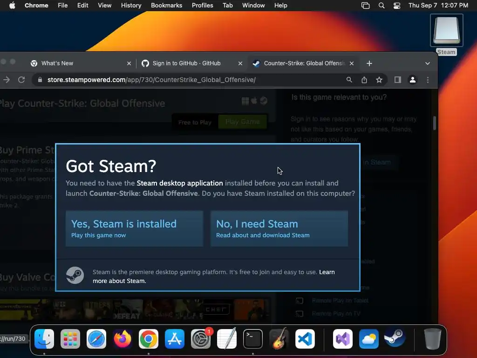This screenshot has width=477, height=358.
Task: Share this page via the share icon
Action: tap(364, 80)
